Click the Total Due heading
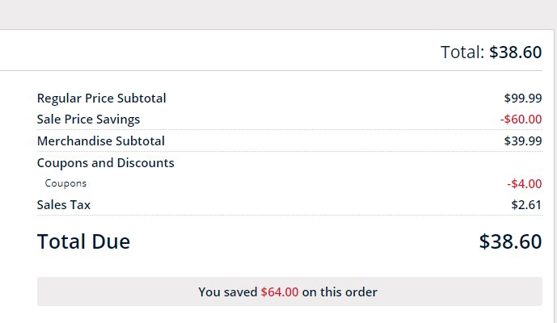The image size is (557, 323). click(84, 241)
